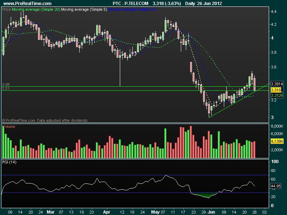Screen dimensions: 287x215
Task: Click the 2,000K volume axis label
Action: pos(277,150)
